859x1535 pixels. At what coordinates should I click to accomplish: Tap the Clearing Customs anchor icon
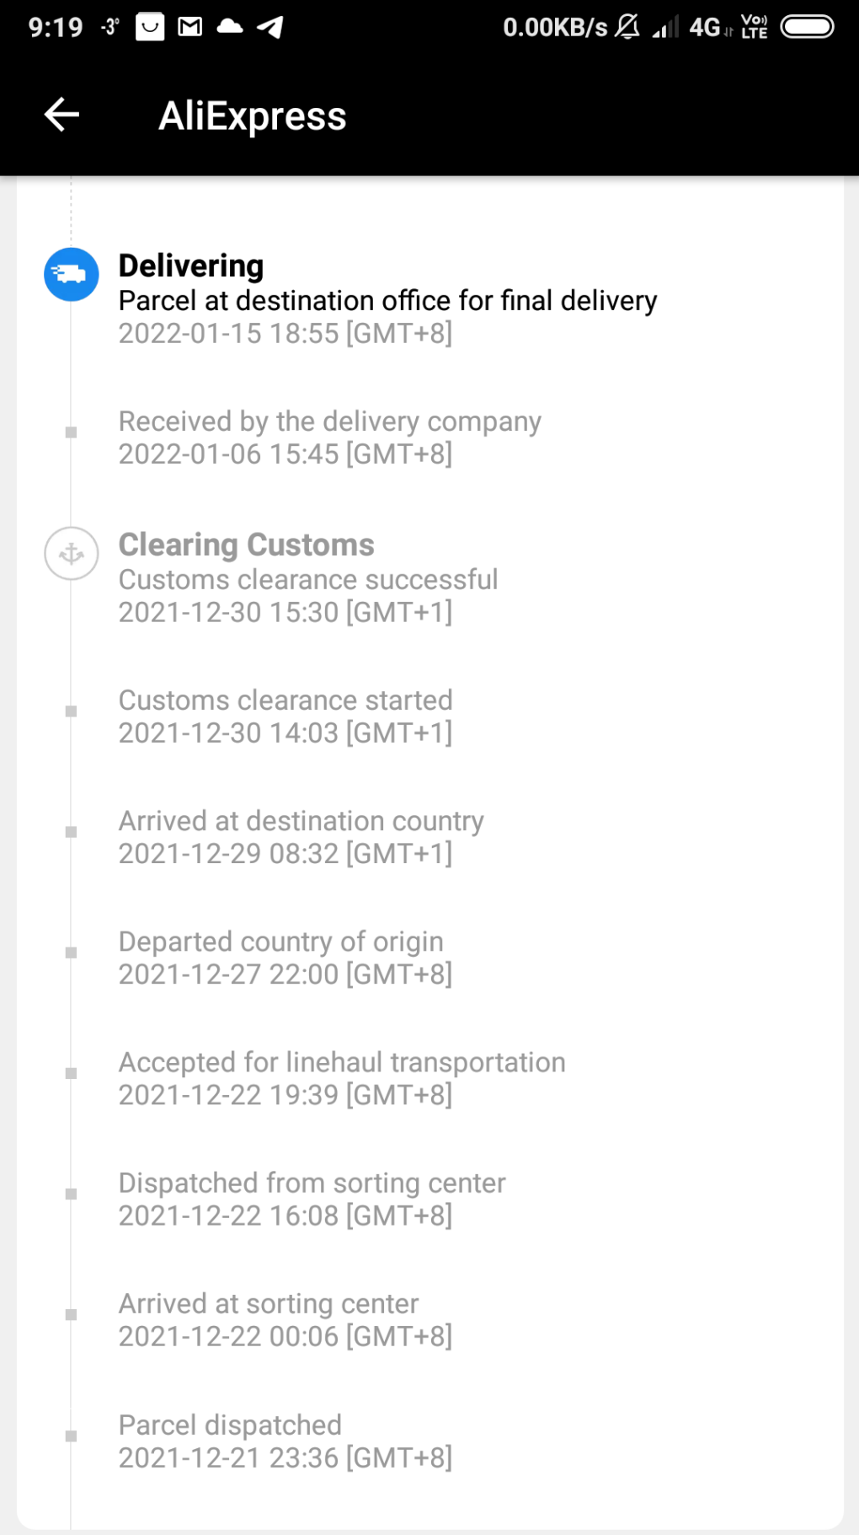click(72, 554)
